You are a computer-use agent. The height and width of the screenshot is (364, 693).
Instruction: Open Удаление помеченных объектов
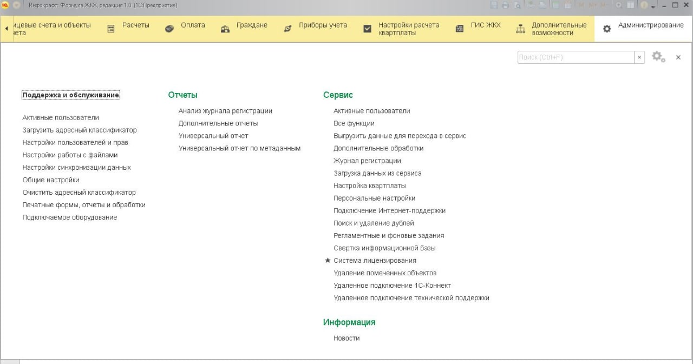point(385,273)
